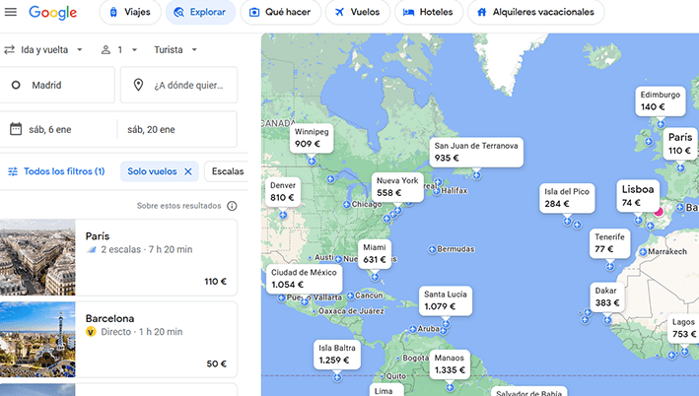Open 'Todos los filtros (1)' filter panel
The image size is (699, 396).
[x=56, y=171]
